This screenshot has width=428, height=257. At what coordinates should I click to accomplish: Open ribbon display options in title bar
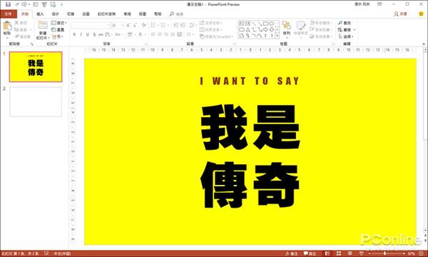coord(379,4)
